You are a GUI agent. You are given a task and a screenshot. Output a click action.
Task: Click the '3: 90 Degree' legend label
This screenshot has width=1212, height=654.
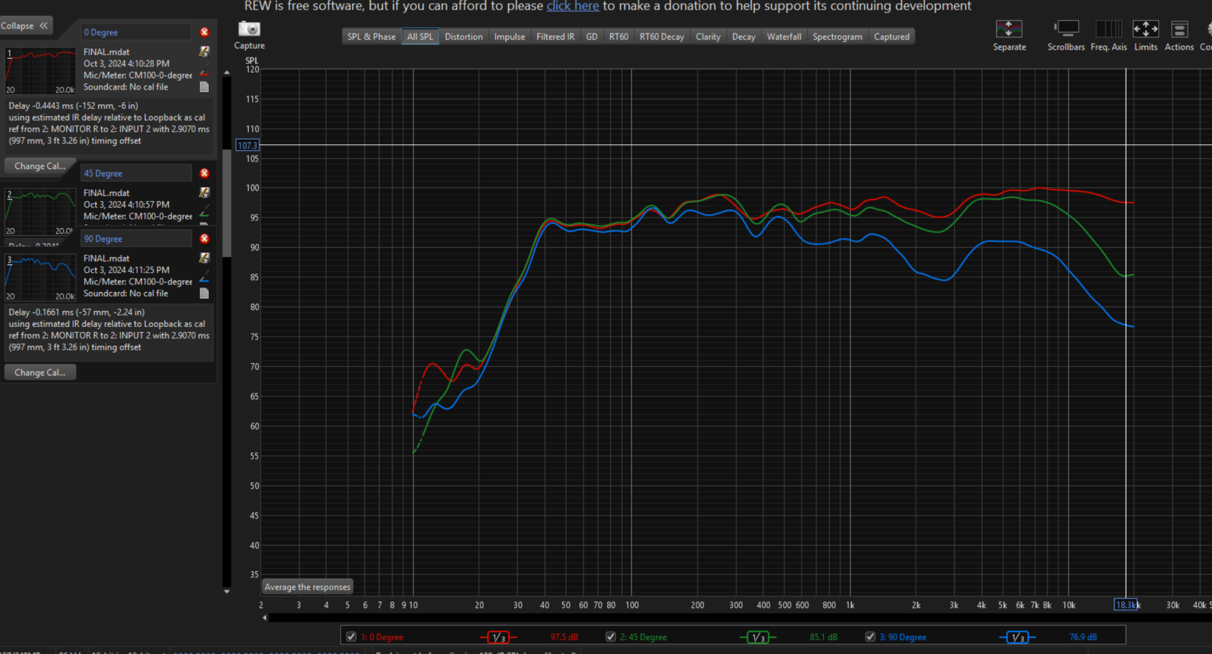902,637
